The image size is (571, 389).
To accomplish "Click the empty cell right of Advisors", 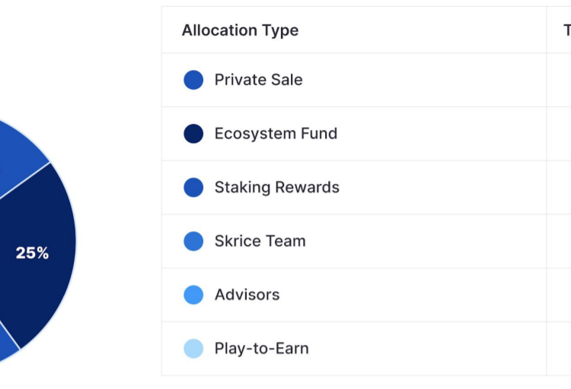I will click(559, 295).
